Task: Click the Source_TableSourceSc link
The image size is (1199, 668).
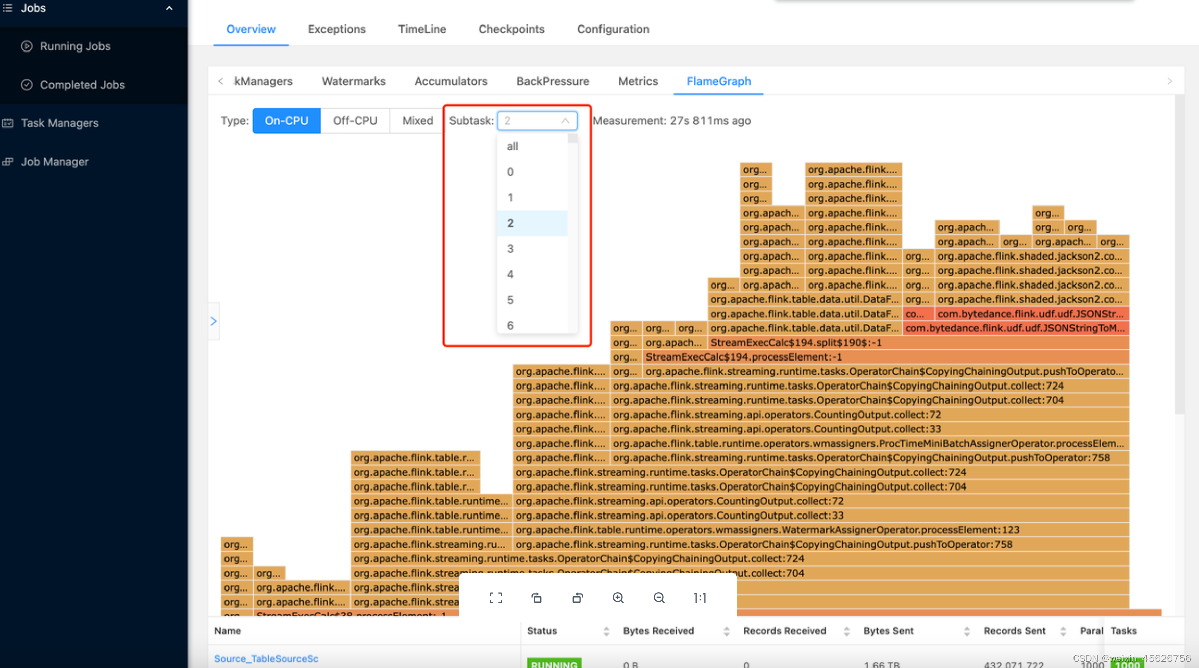Action: pyautogui.click(x=264, y=658)
